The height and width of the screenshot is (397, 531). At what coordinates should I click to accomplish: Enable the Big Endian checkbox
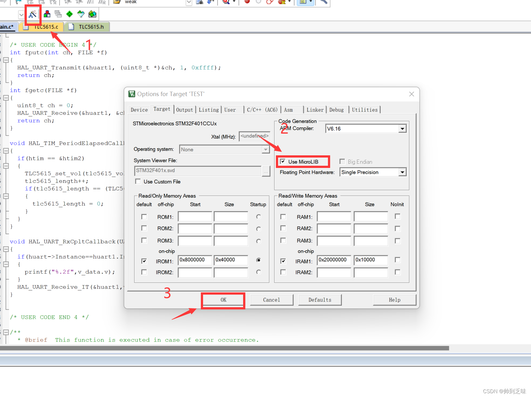342,161
